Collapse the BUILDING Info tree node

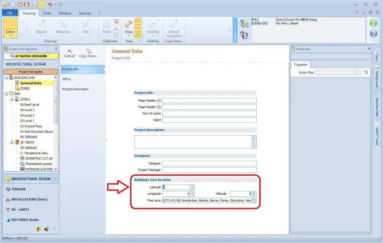click(7, 78)
